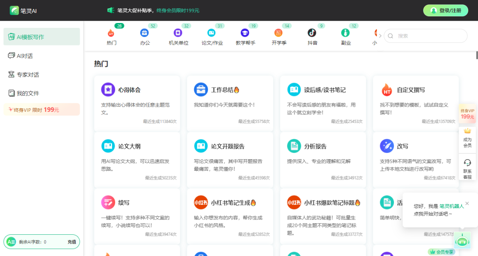478x256 pixels.
Task: Select the 热门 tab label
Action: [112, 43]
